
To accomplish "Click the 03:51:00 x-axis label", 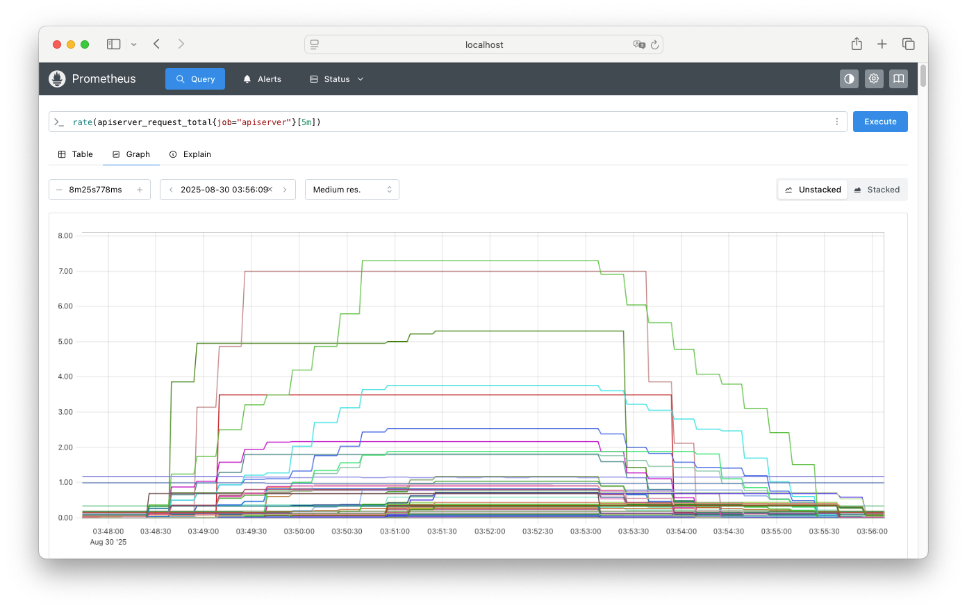I will pos(395,531).
